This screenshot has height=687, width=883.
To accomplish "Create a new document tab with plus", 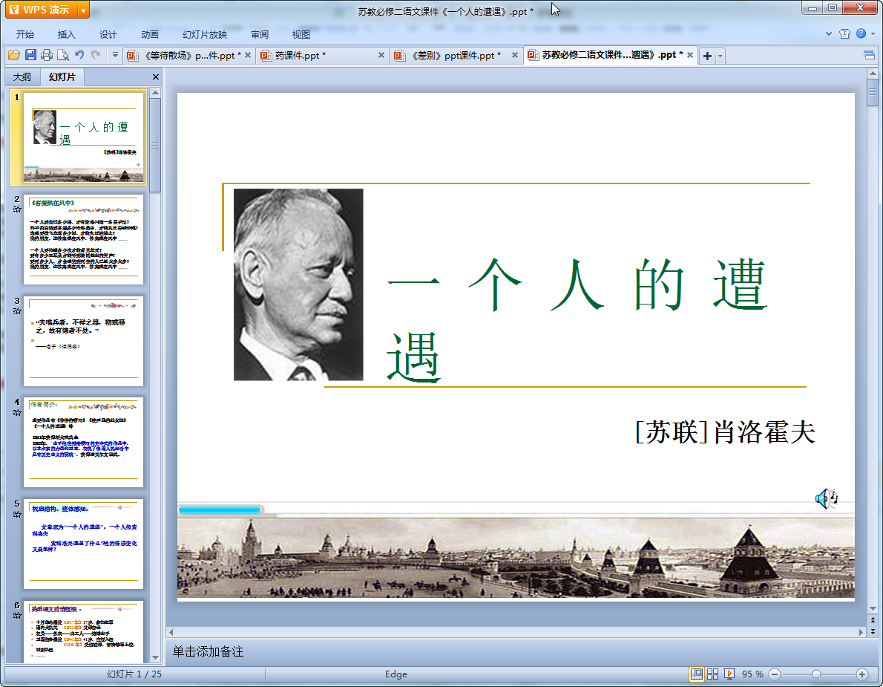I will tap(707, 56).
